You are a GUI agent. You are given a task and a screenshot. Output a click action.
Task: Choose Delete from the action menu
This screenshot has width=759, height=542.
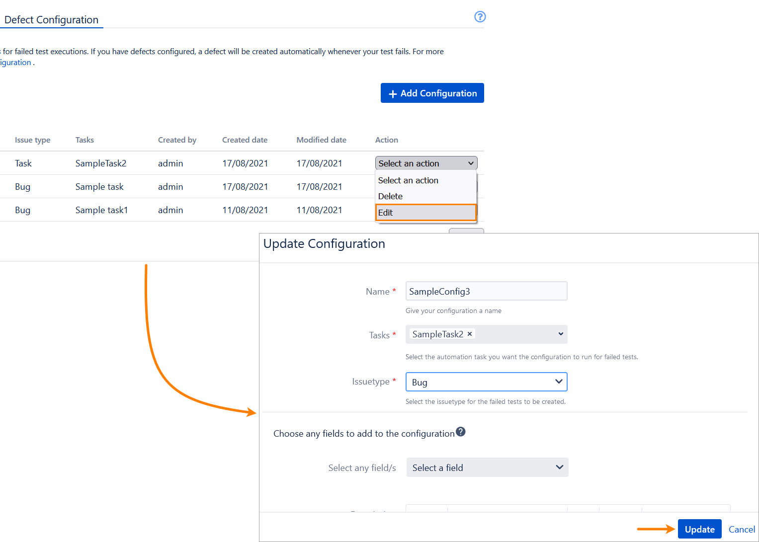[x=391, y=196]
